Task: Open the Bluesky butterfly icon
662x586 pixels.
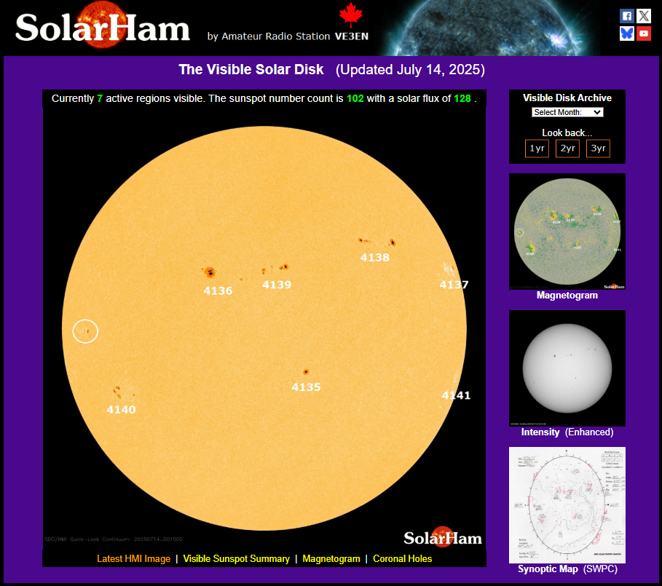Action: pyautogui.click(x=626, y=33)
